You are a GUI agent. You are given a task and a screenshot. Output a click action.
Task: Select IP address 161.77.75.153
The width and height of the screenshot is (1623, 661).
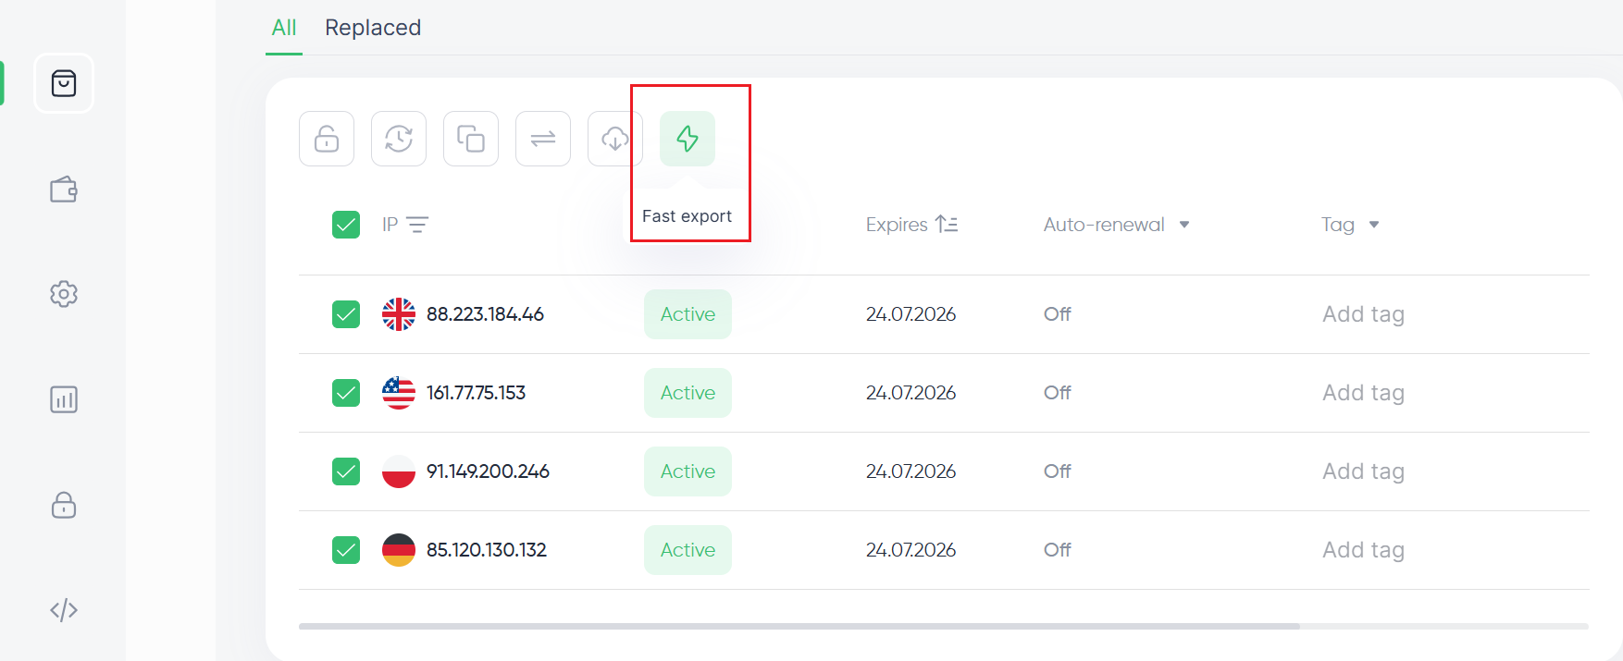pyautogui.click(x=476, y=393)
